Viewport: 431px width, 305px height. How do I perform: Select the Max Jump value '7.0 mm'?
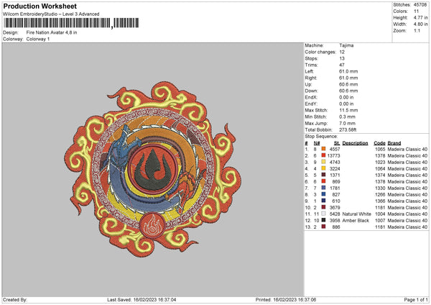coord(347,123)
